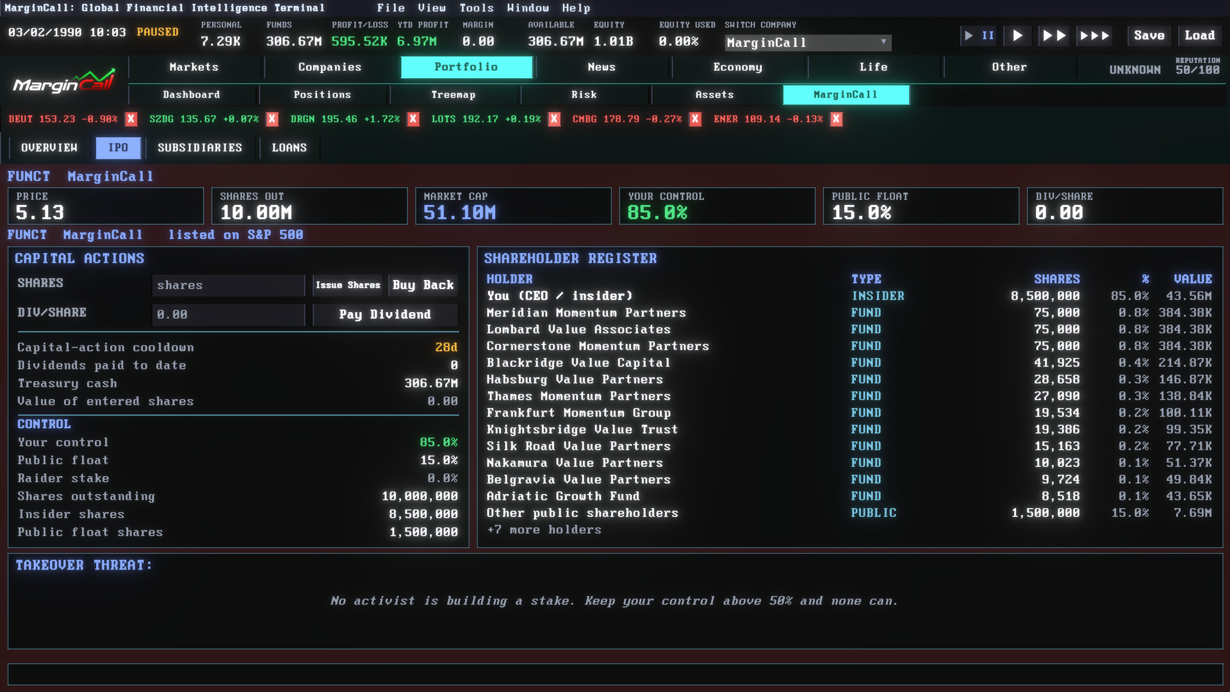Load a saved game
This screenshot has height=692, width=1230.
[x=1200, y=35]
